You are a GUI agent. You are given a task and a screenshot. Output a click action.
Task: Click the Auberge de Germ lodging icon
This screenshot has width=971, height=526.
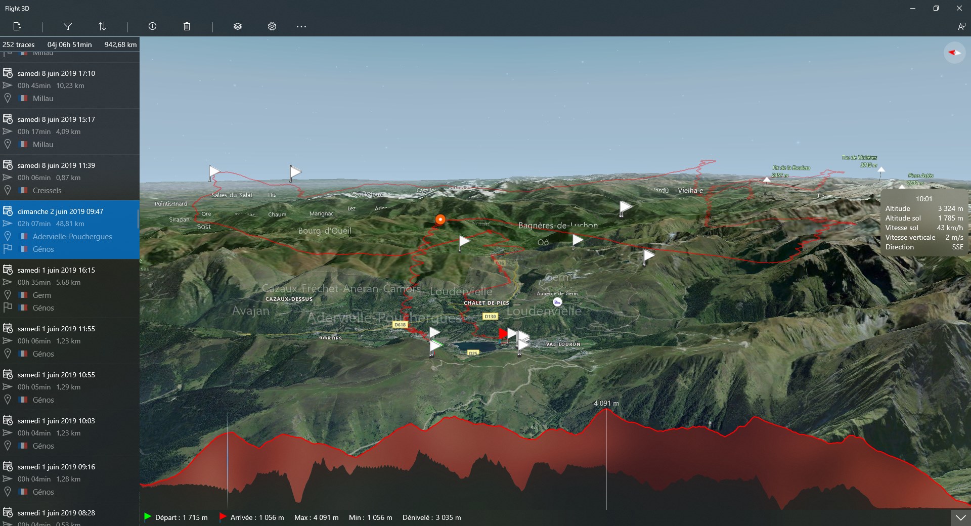557,302
